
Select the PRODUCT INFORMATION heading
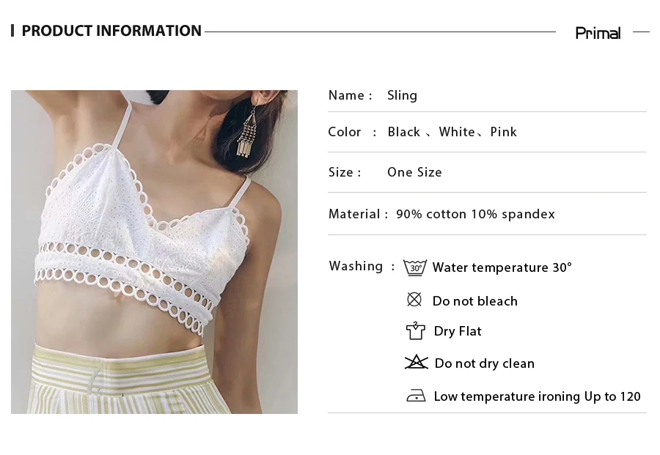point(111,31)
